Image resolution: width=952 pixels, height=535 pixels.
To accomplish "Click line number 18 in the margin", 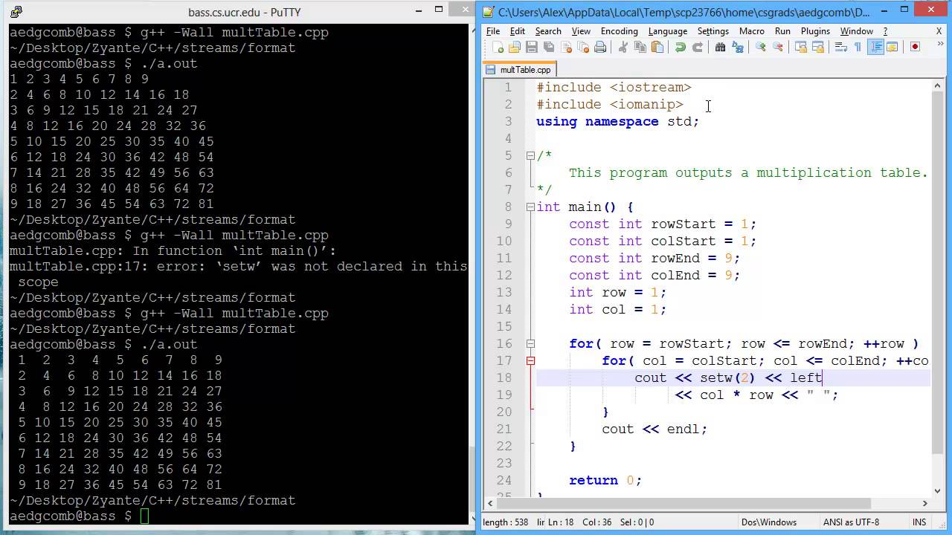I will [504, 378].
